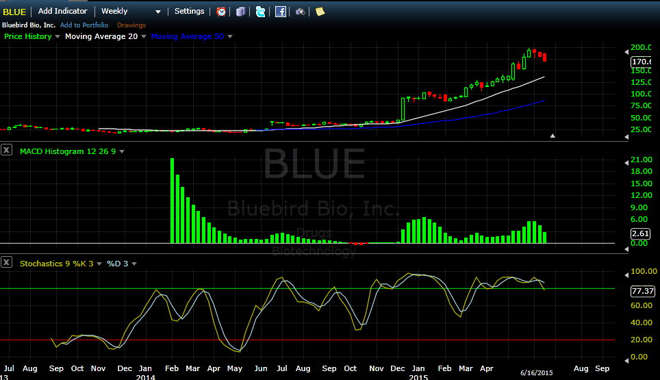
Task: Open the Weekly timeframe dropdown
Action: (x=131, y=12)
